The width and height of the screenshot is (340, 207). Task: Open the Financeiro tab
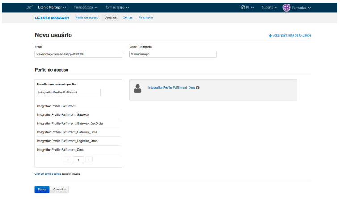(146, 18)
